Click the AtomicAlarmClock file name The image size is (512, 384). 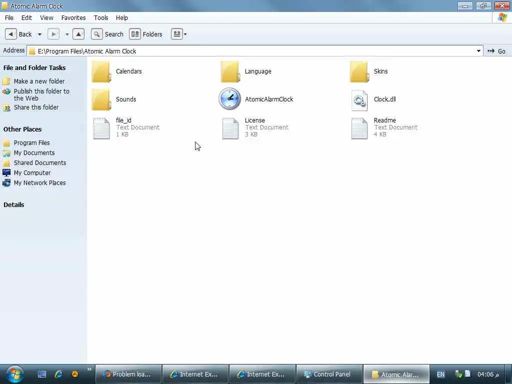click(x=268, y=99)
